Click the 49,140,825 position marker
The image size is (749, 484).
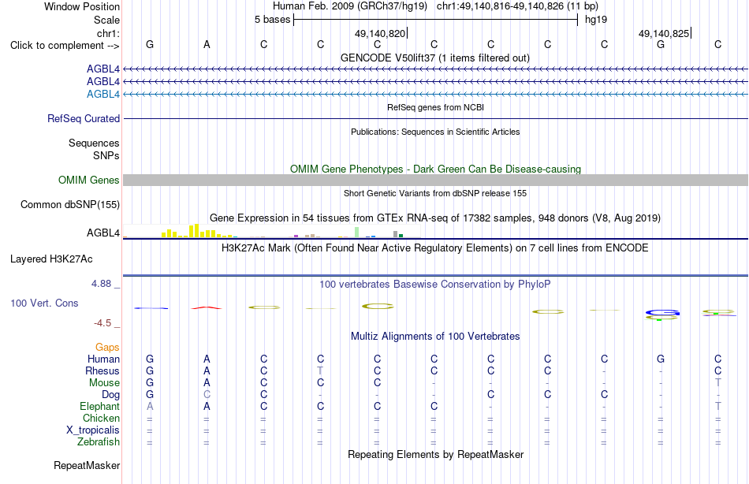[x=664, y=33]
